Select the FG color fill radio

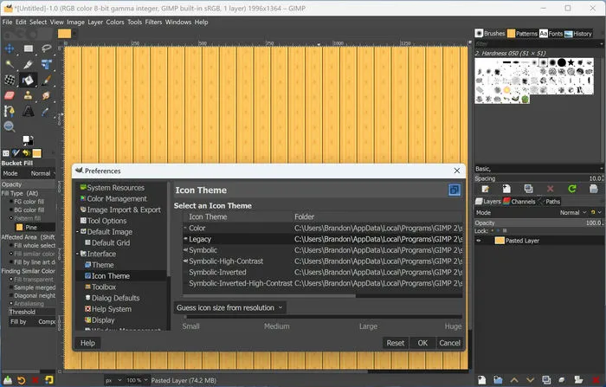[x=11, y=202]
